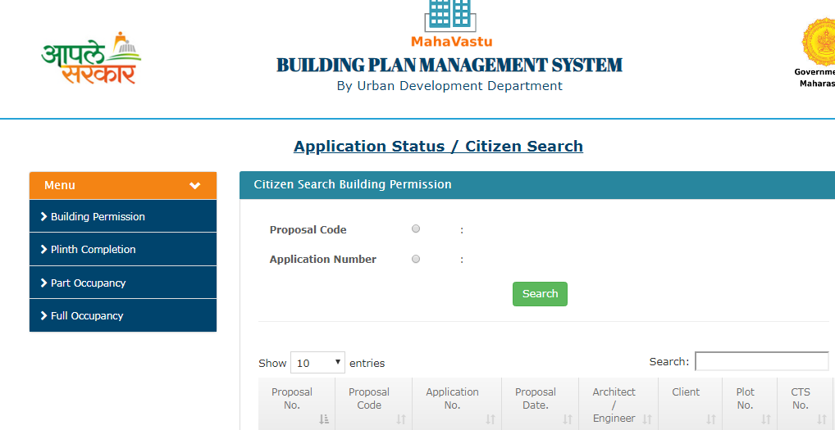Viewport: 835px width, 430px height.
Task: Click the green Search button
Action: pos(540,294)
